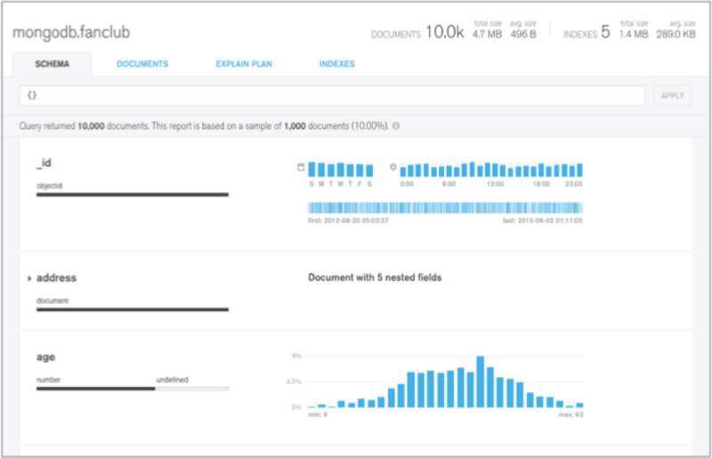Click the calendar icon beside weekday chart
This screenshot has height=458, width=712.
[x=301, y=167]
